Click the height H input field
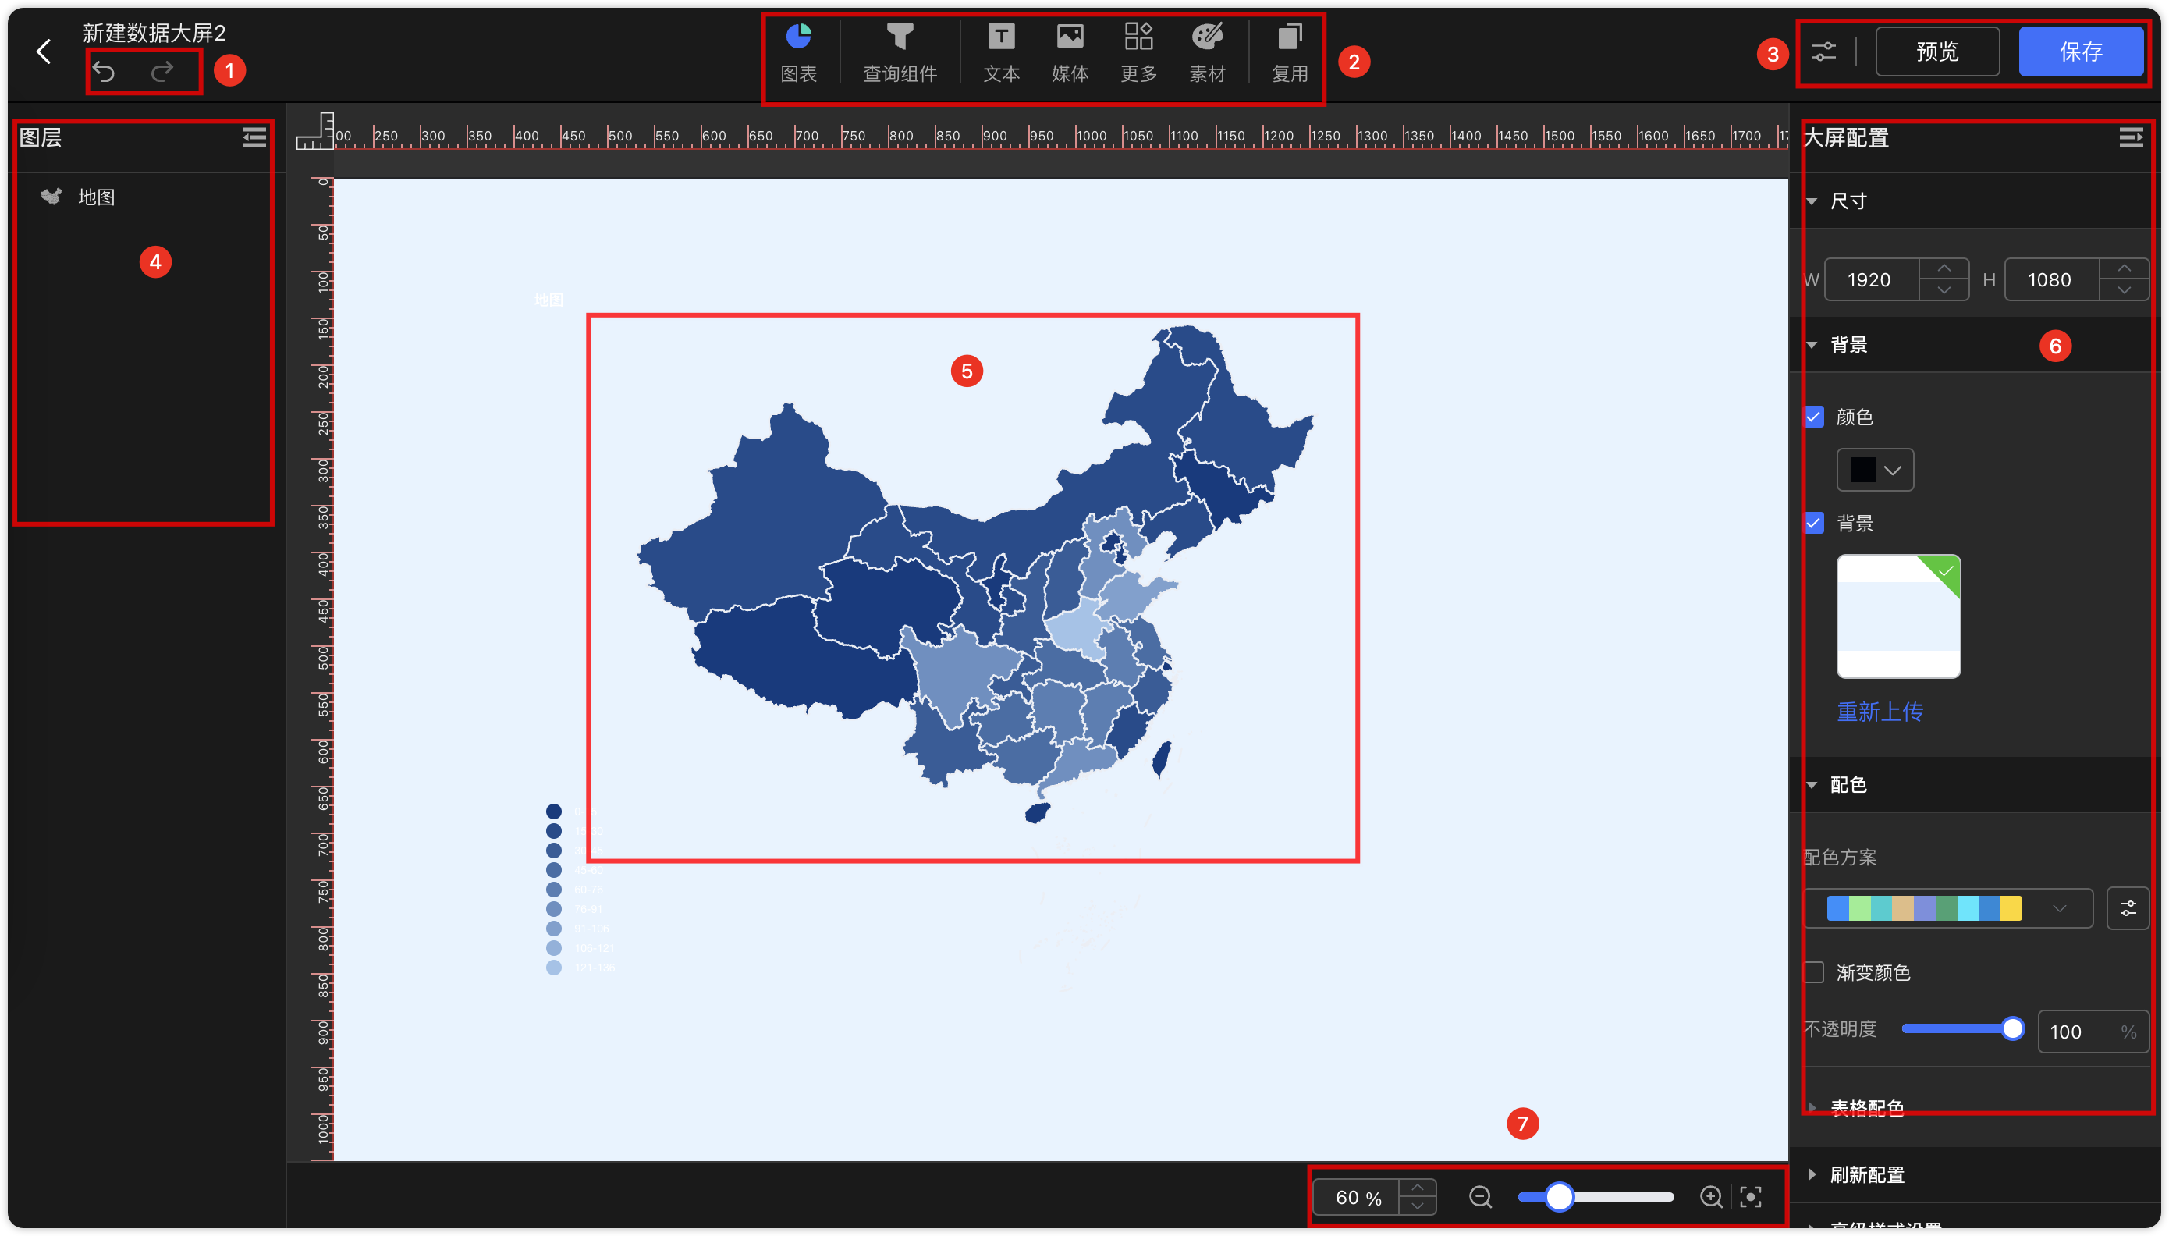The height and width of the screenshot is (1236, 2169). point(2051,280)
